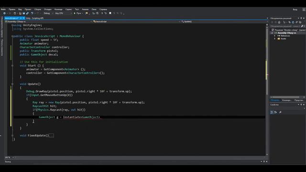The width and height of the screenshot is (306, 172).
Task: Click the Navigate Backward toolbar icon
Action: click(4, 13)
